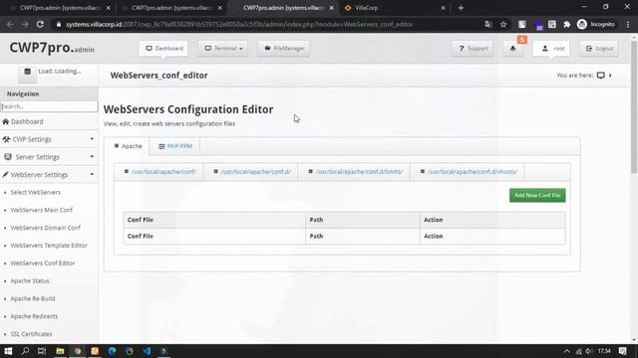Viewport: 638px width, 358px height.
Task: Click the address bar URL
Action: coord(239,24)
